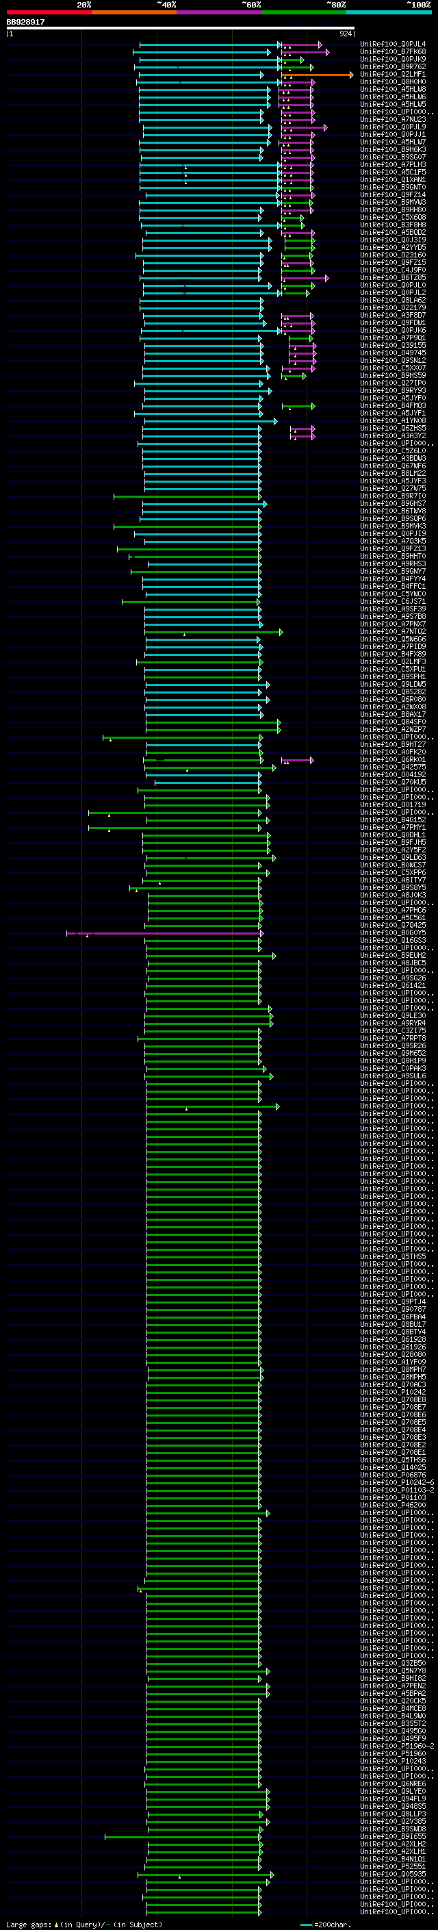Select hit UniRef100_B9R762

coord(393,66)
